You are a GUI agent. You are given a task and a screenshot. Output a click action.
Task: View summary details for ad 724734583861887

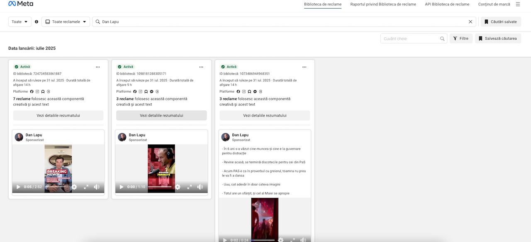(x=58, y=115)
